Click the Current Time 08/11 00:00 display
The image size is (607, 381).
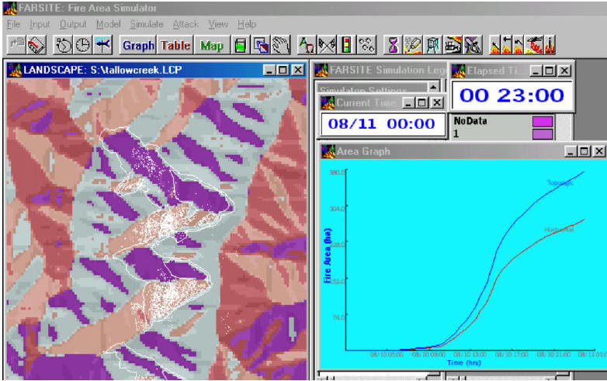(x=382, y=124)
